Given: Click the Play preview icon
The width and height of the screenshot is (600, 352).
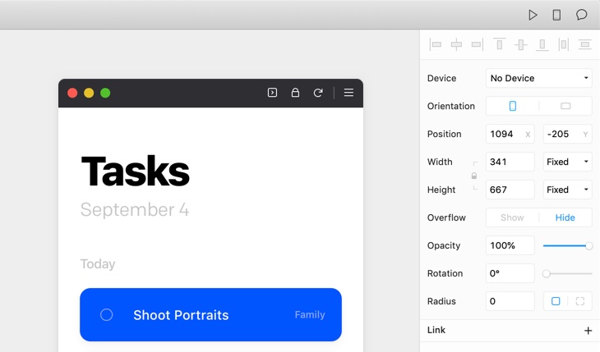Looking at the screenshot, I should 533,15.
